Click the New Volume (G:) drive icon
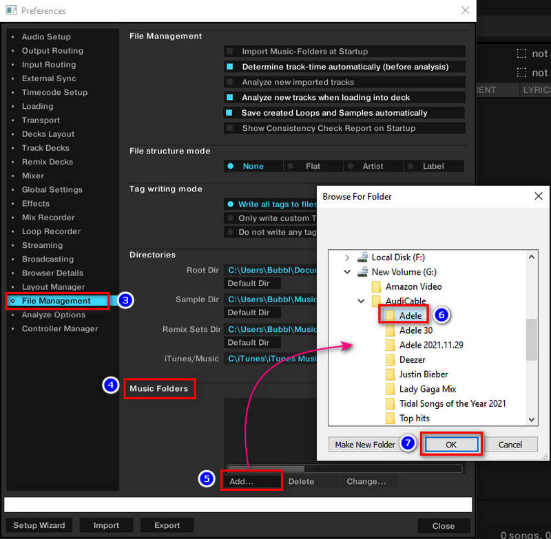 coord(363,272)
